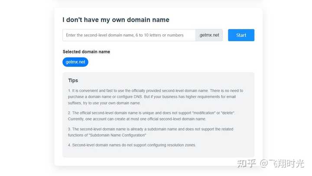The width and height of the screenshot is (312, 176).
Task: Select the getmx.net domain pill
Action: coord(75,62)
